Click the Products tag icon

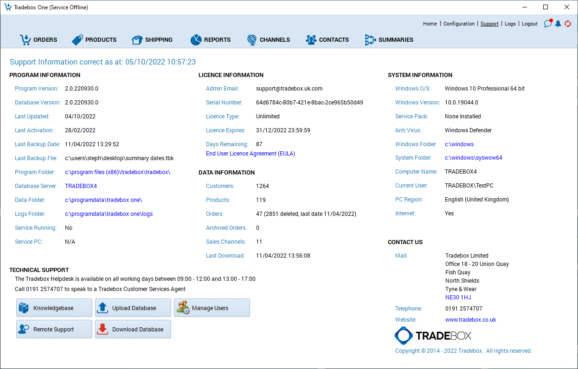pos(77,40)
